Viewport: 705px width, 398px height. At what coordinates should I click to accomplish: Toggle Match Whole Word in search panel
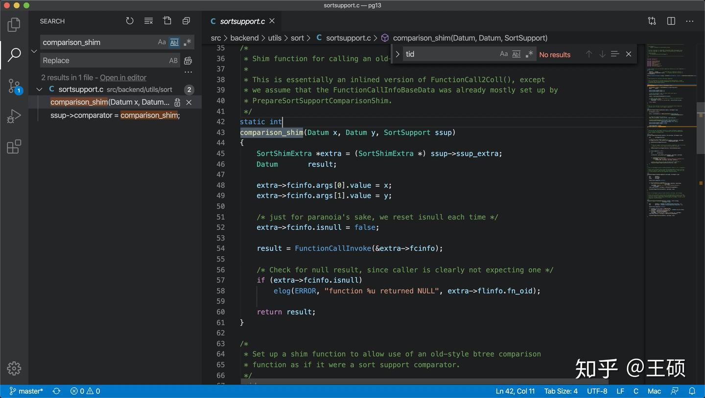tap(174, 43)
